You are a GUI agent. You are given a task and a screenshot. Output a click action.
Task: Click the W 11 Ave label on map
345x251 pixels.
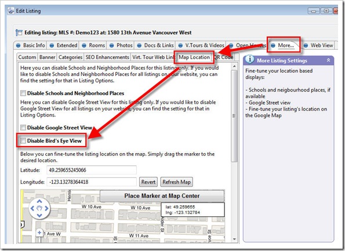(139, 235)
